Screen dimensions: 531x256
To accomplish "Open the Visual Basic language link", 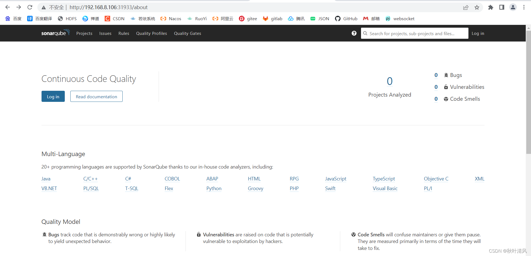I will click(x=385, y=188).
